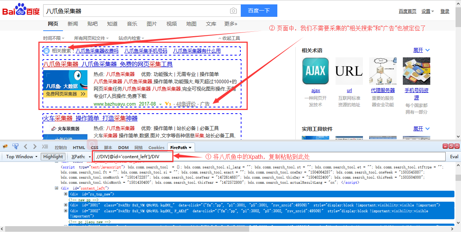Click the 八爪鱼·大数据 ad thumbnail
The height and width of the screenshot is (232, 461).
pyautogui.click(x=65, y=84)
